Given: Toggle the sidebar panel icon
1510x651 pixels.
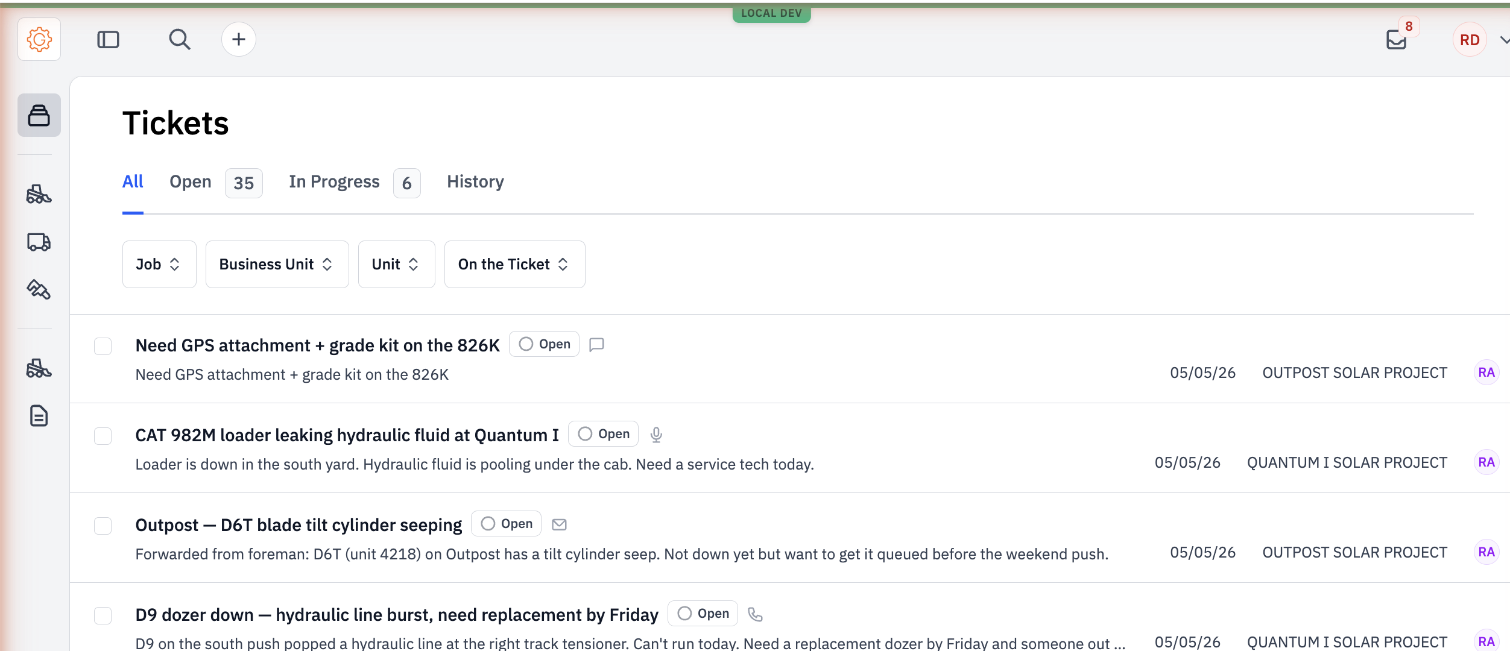Looking at the screenshot, I should [108, 40].
